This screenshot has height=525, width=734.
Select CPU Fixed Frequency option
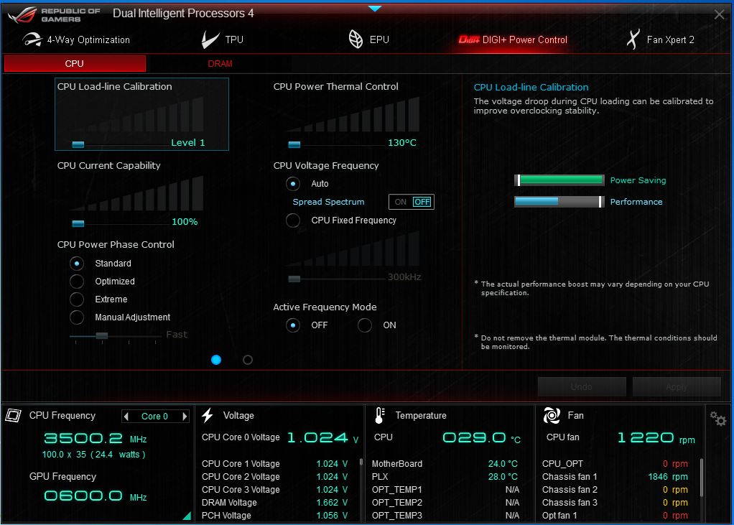293,220
